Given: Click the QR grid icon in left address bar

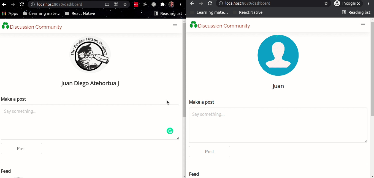Looking at the screenshot, I should pyautogui.click(x=116, y=4).
